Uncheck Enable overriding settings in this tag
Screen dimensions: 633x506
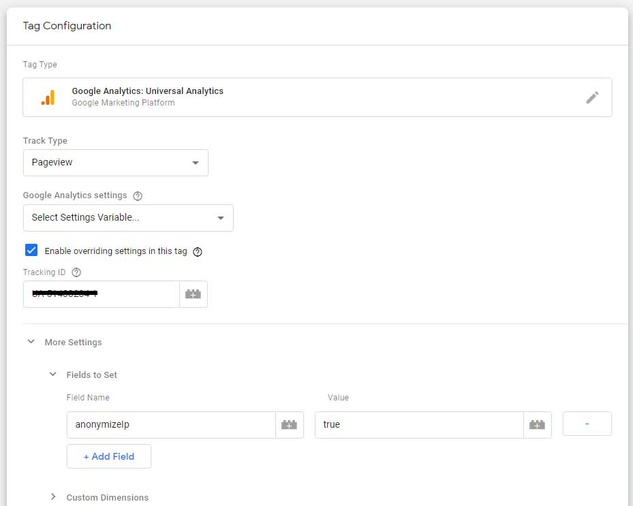[x=31, y=251]
